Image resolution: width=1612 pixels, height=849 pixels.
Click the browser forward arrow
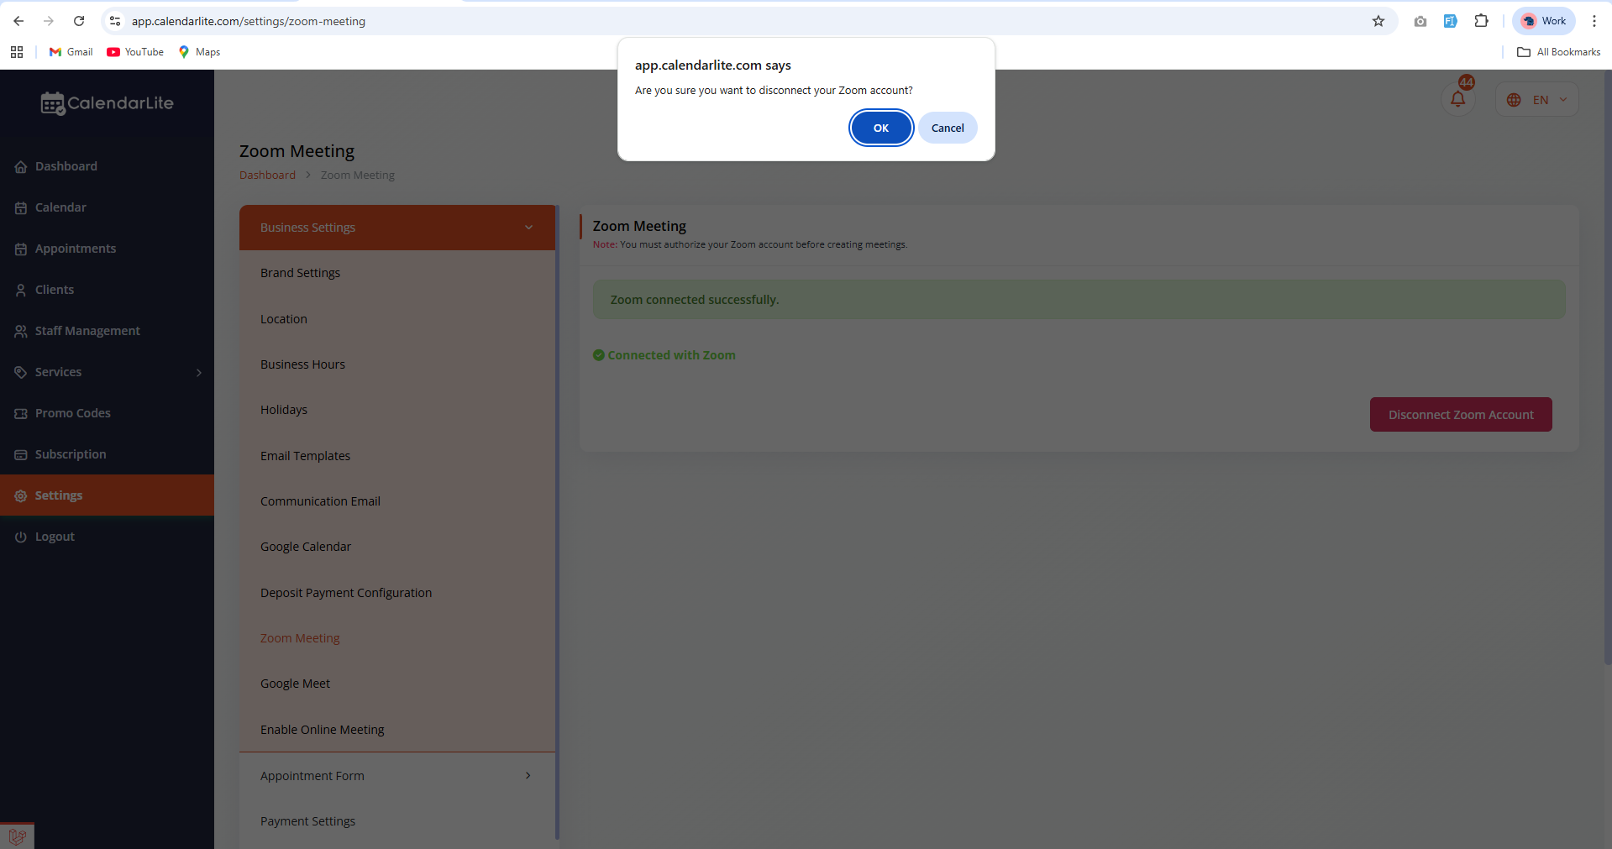(49, 21)
